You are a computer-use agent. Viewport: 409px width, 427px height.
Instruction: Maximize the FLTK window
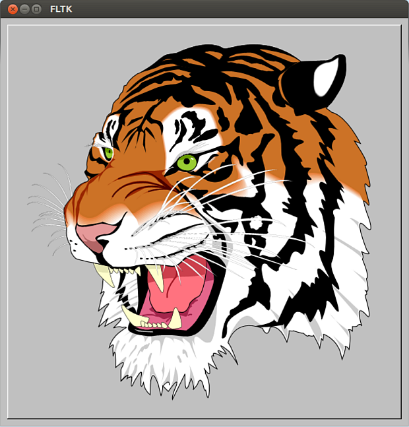36,9
